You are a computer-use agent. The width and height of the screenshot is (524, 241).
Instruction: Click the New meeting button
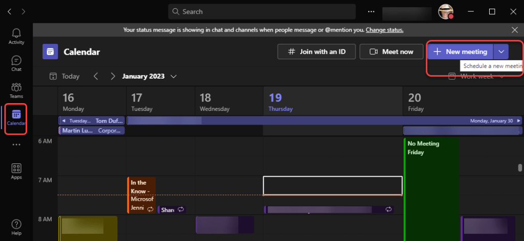coord(460,52)
